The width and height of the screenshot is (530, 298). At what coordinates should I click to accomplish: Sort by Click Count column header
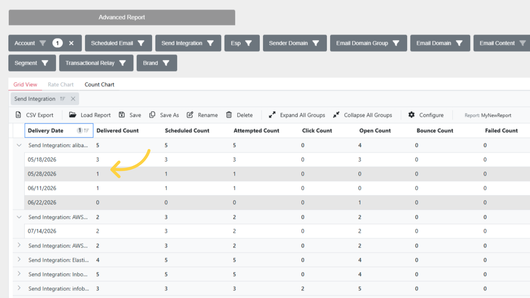tap(317, 131)
